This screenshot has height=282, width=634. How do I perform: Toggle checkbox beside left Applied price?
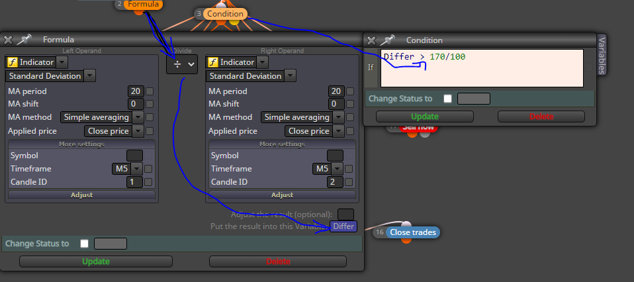pyautogui.click(x=150, y=131)
